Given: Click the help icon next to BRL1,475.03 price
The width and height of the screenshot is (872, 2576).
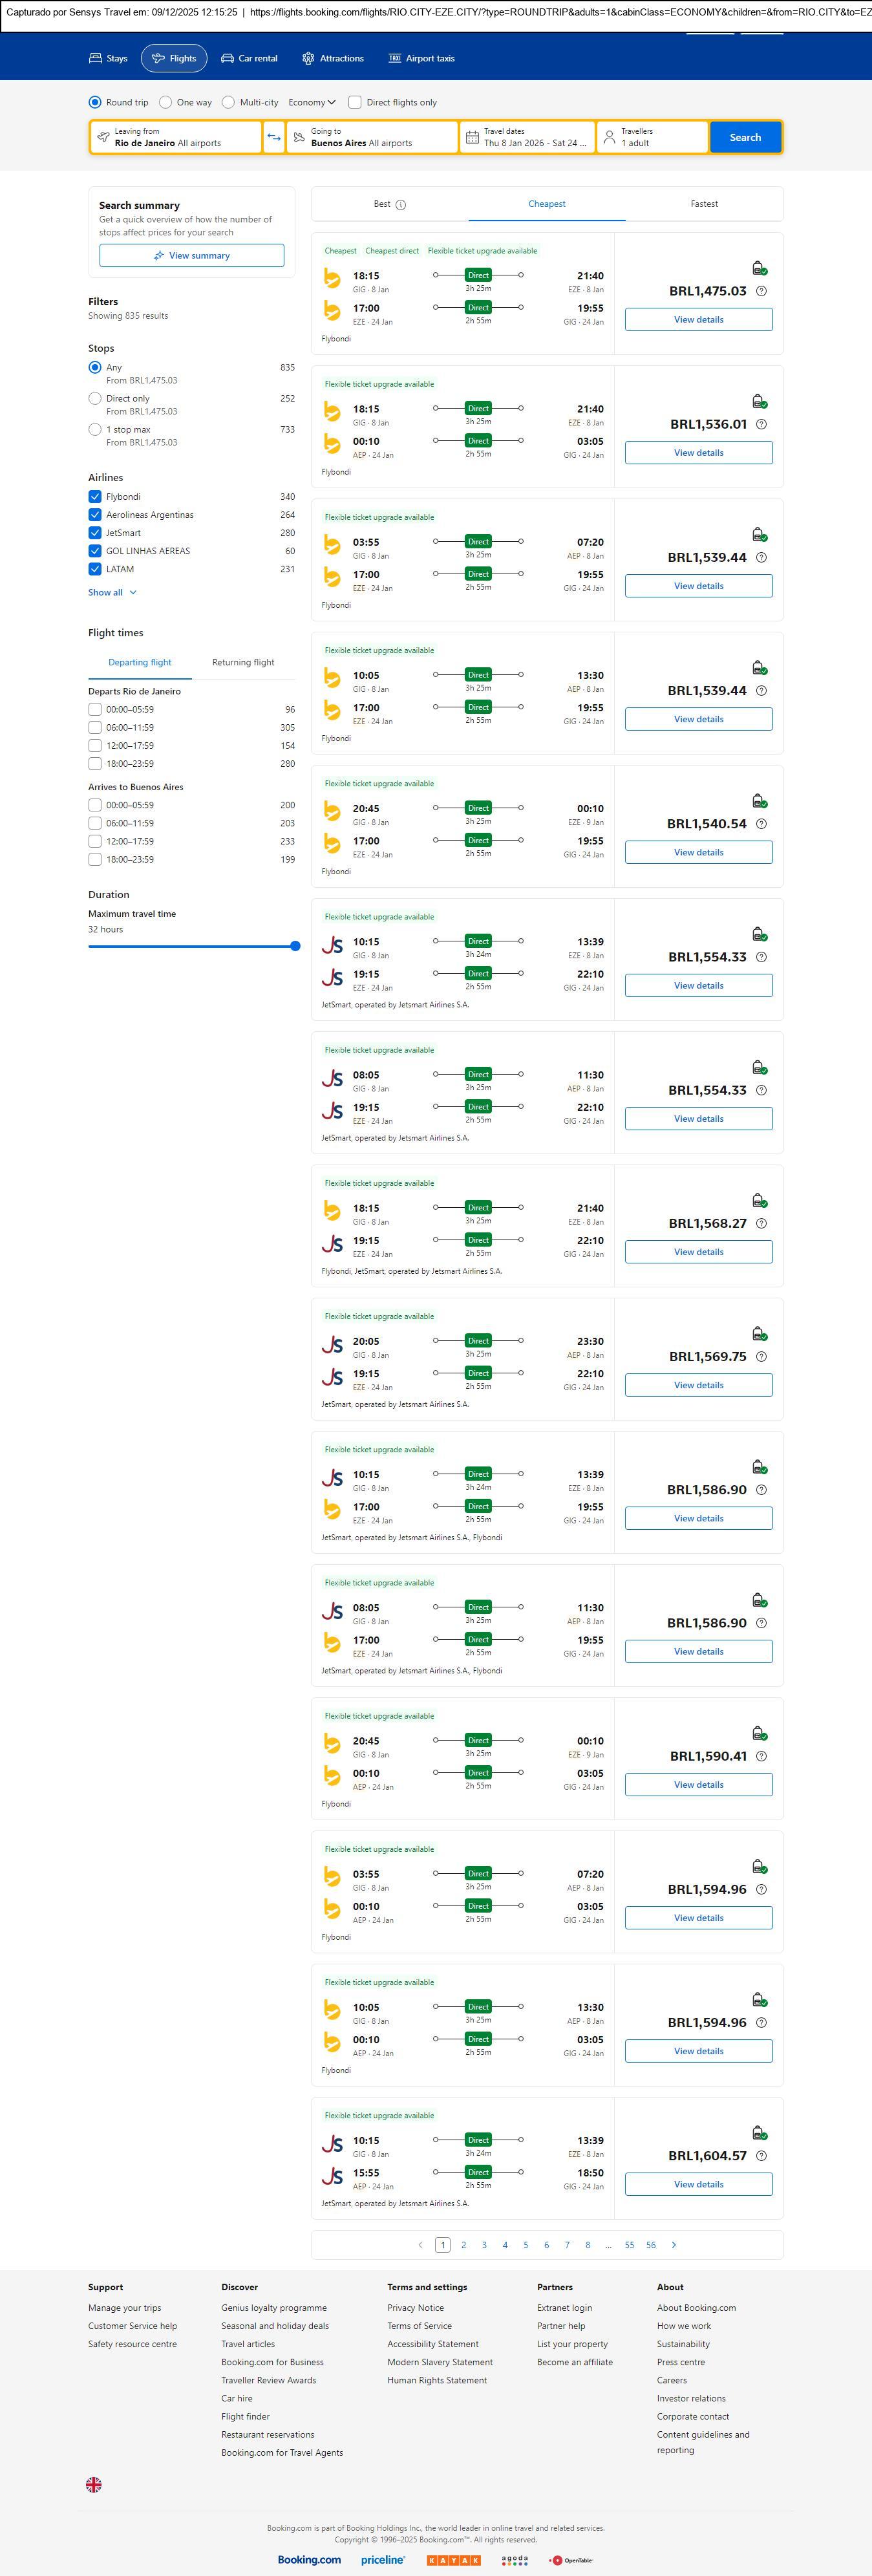Looking at the screenshot, I should point(761,291).
